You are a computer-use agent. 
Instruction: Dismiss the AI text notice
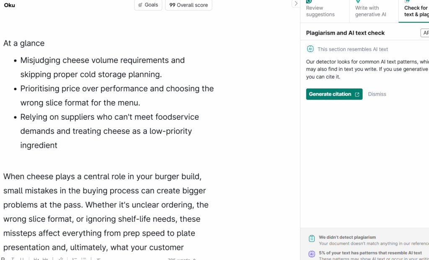click(x=377, y=94)
